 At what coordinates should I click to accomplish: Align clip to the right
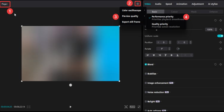(160, 55)
